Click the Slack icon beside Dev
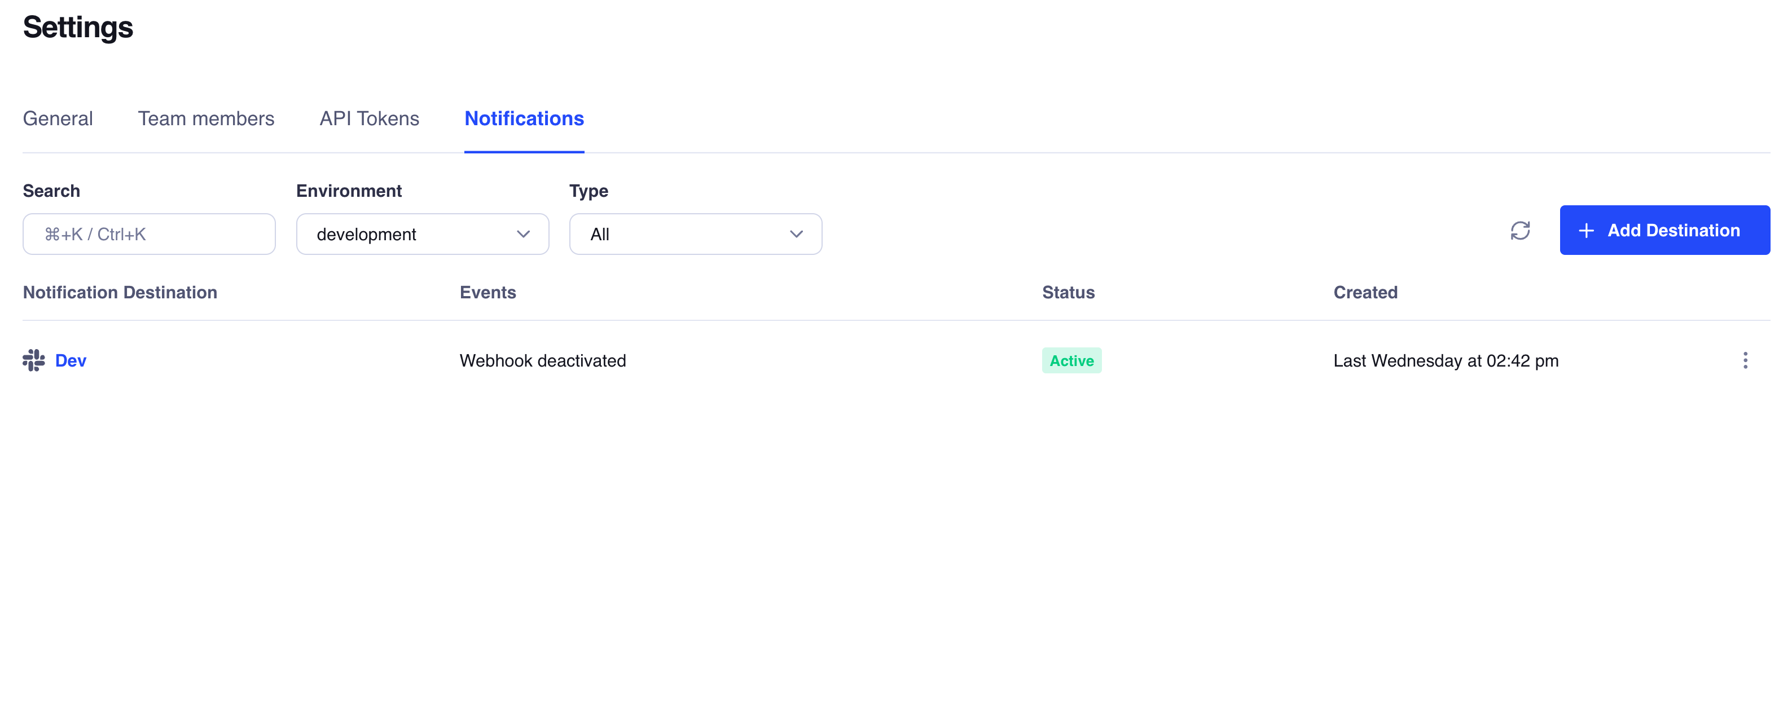Viewport: 1792px width, 723px height. (33, 360)
